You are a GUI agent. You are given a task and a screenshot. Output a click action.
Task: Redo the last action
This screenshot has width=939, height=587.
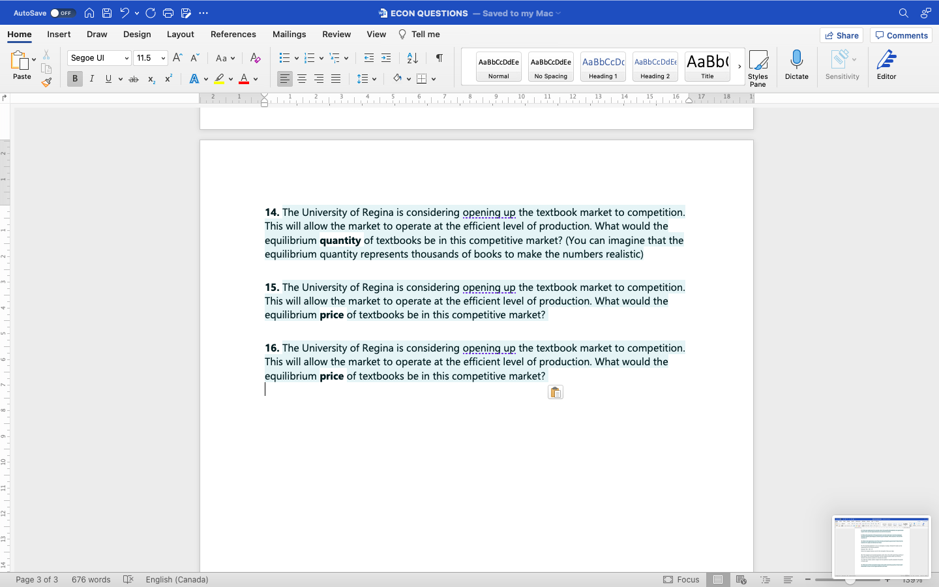point(151,13)
